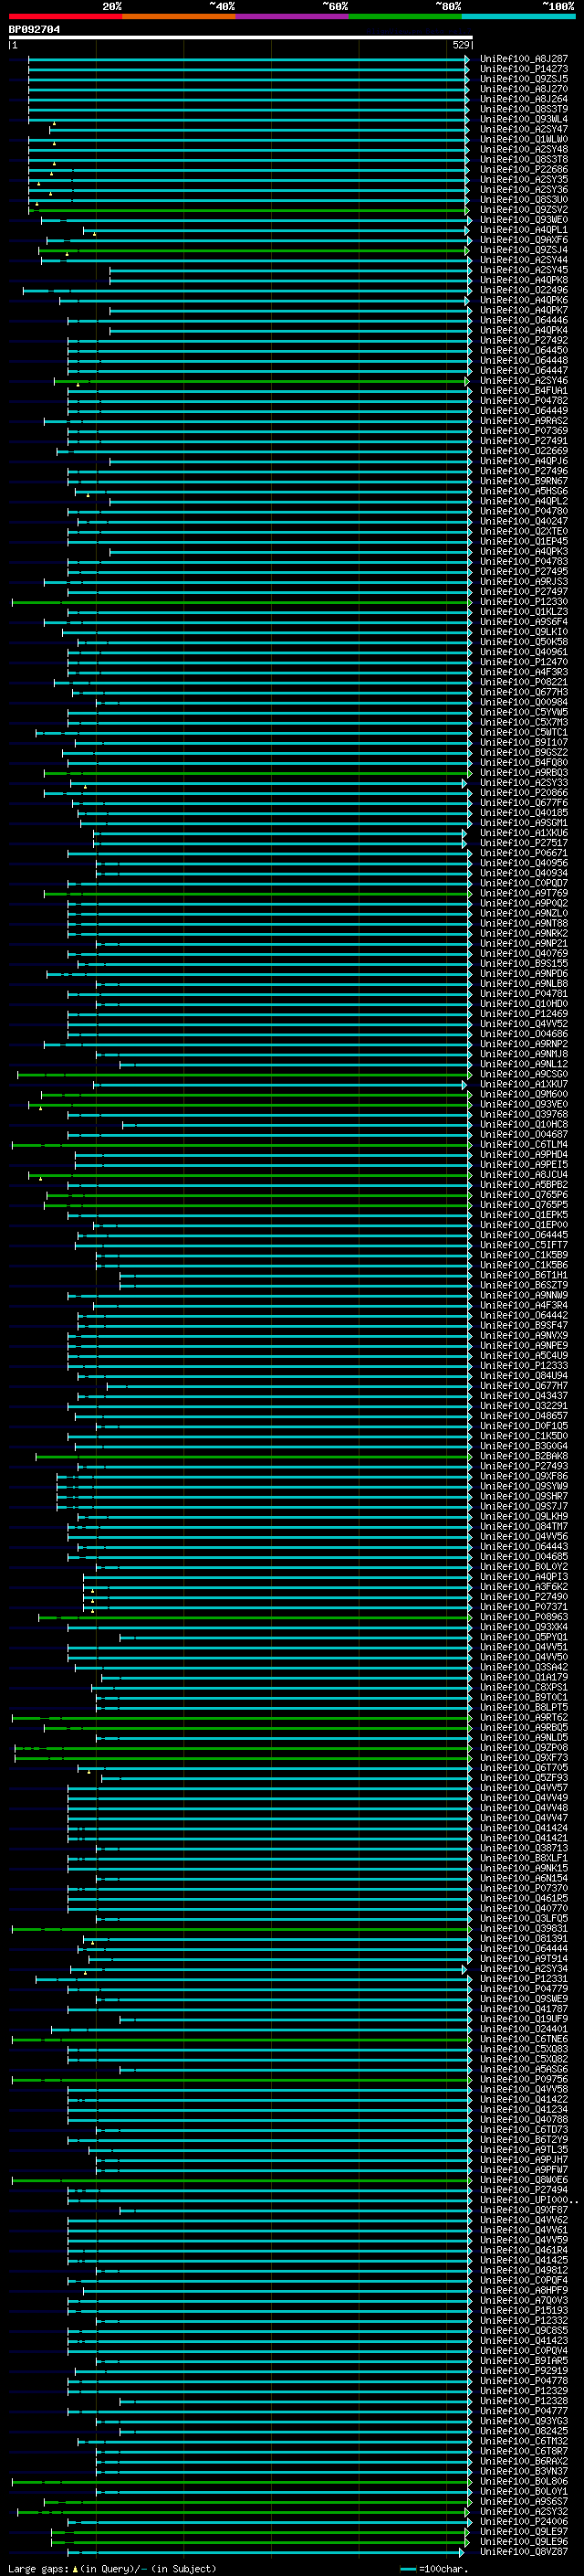Select the UniRef100_P22686 label
584x2576 pixels.
pos(524,170)
